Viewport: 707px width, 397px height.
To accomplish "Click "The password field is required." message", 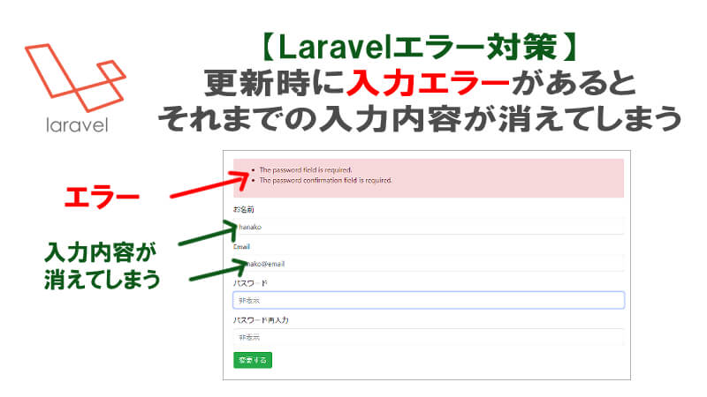I will (x=306, y=169).
